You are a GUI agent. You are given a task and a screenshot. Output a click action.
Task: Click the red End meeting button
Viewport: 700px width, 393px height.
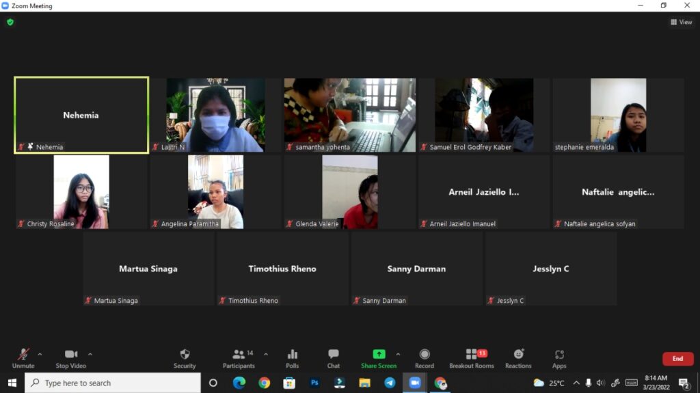677,359
